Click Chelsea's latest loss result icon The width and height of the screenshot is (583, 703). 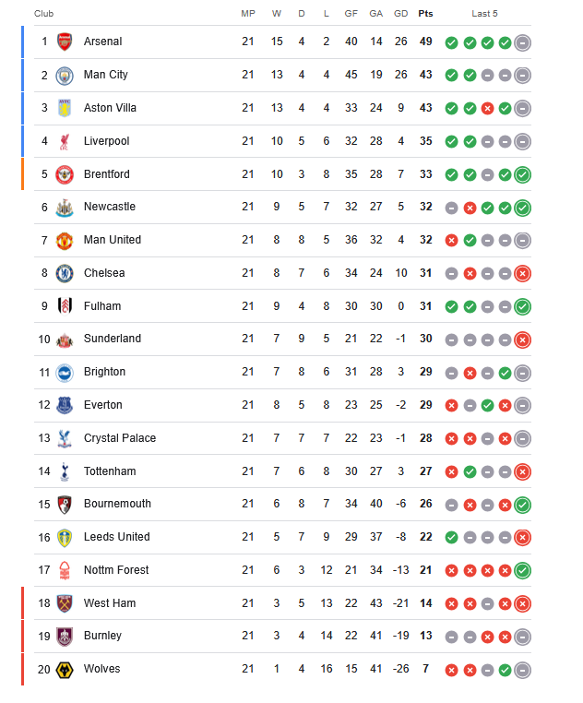(522, 273)
